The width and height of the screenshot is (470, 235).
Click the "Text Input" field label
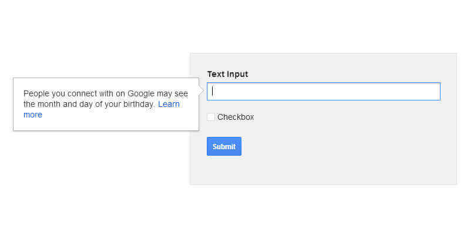coord(227,74)
